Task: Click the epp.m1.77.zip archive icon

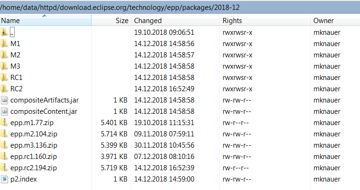Action: click(x=5, y=123)
